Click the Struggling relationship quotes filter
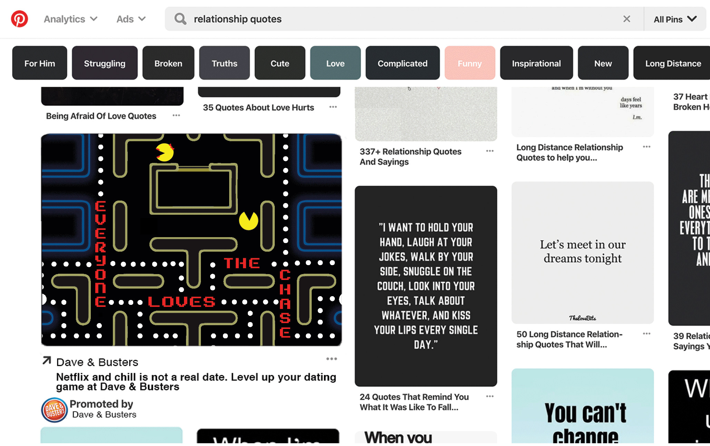 [105, 64]
